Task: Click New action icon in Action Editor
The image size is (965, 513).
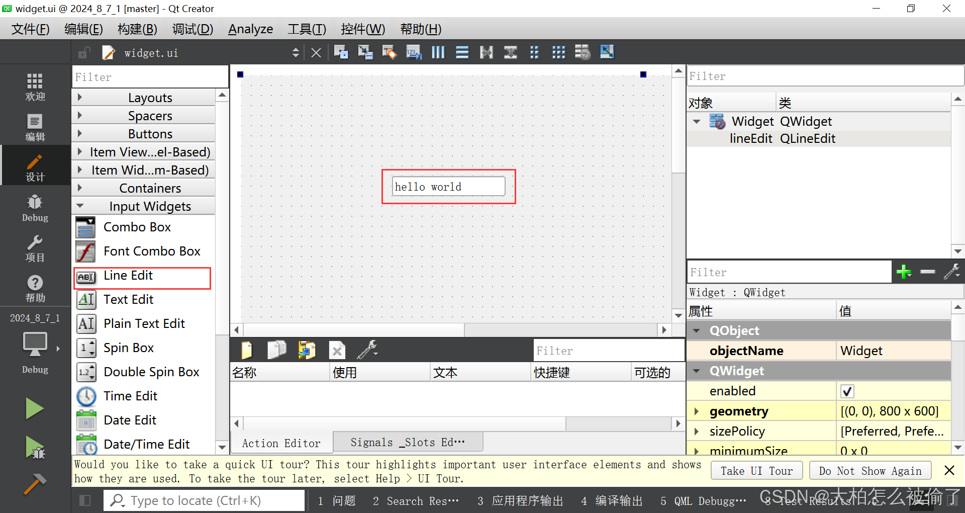Action: pyautogui.click(x=247, y=350)
